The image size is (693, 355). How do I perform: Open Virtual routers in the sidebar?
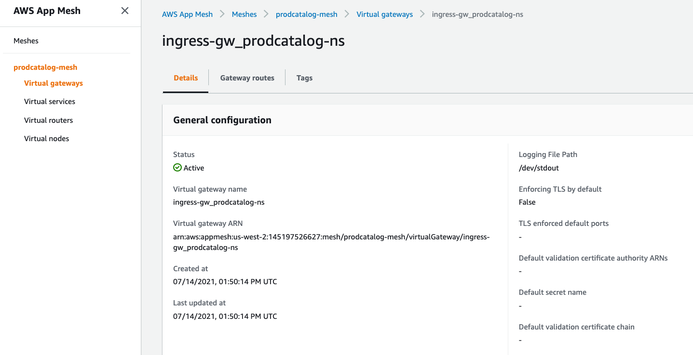49,120
